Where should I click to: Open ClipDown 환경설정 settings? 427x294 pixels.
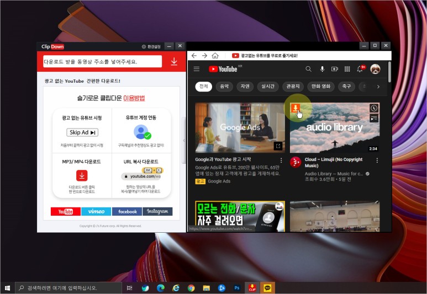(151, 46)
